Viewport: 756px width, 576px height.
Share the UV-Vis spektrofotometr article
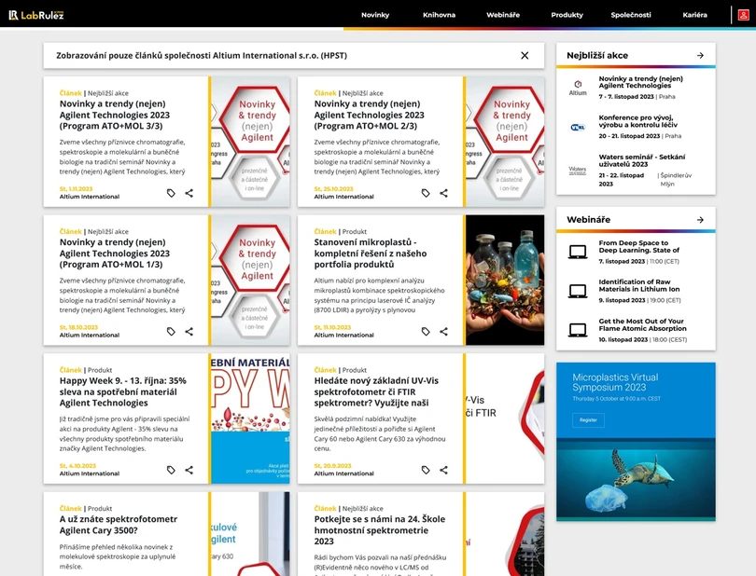pos(444,470)
